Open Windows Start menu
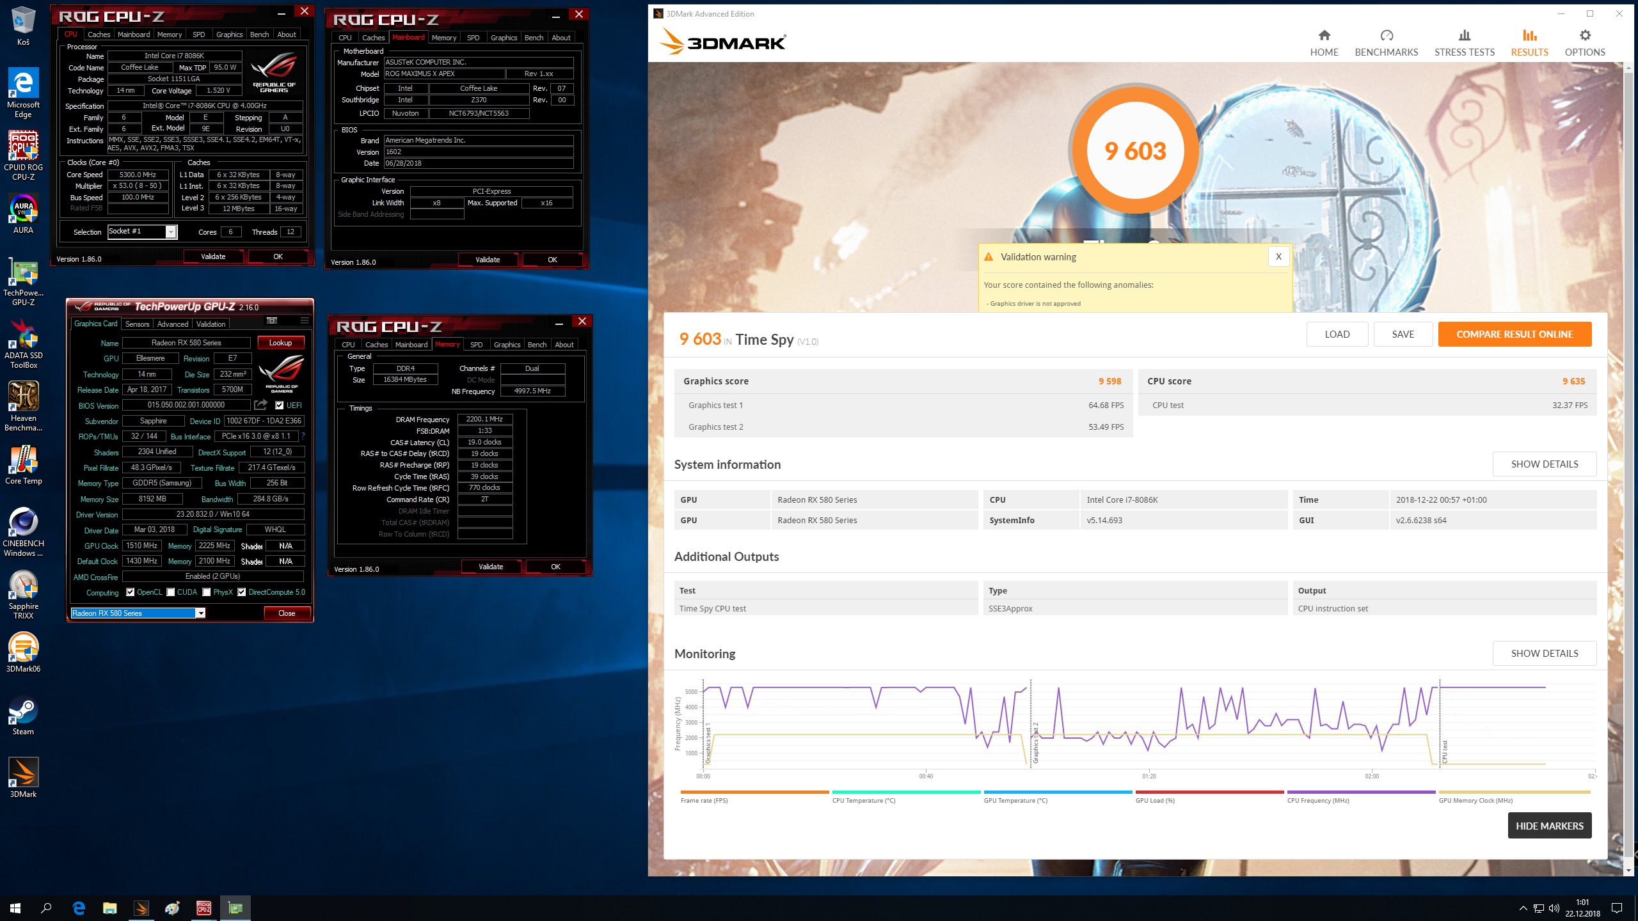The image size is (1638, 921). pyautogui.click(x=15, y=908)
